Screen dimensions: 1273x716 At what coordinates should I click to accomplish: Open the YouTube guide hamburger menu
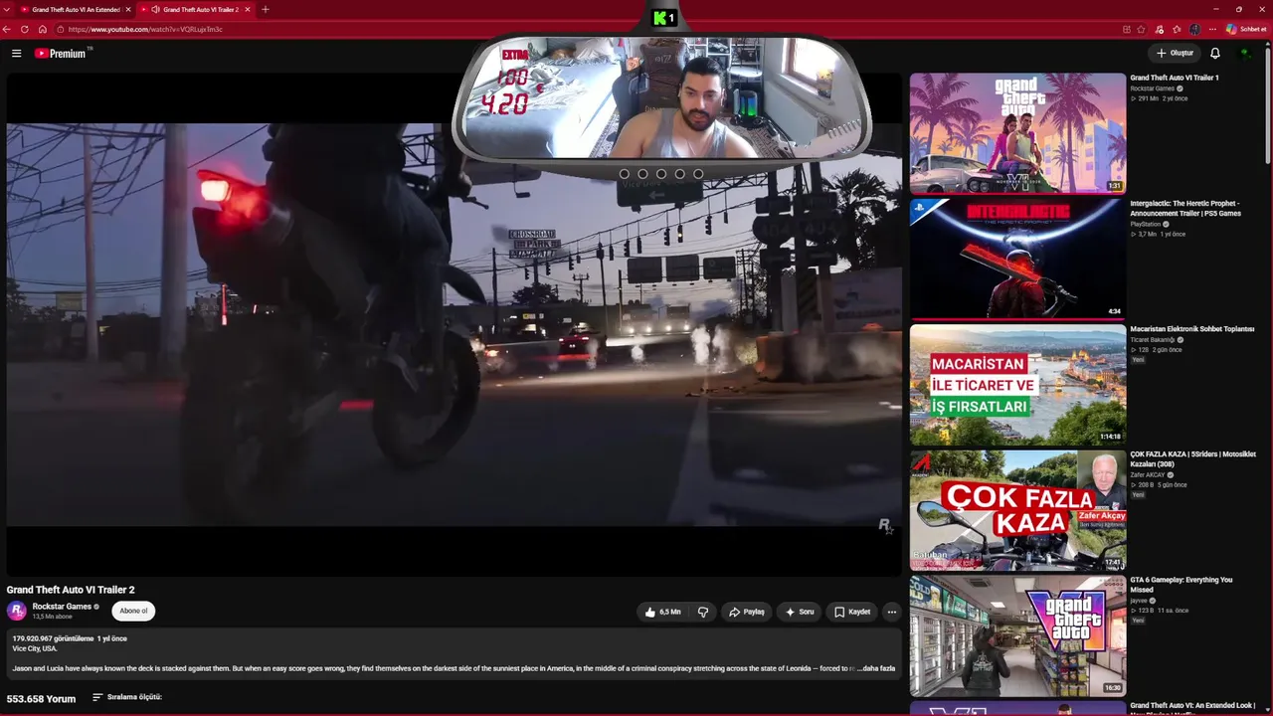16,54
